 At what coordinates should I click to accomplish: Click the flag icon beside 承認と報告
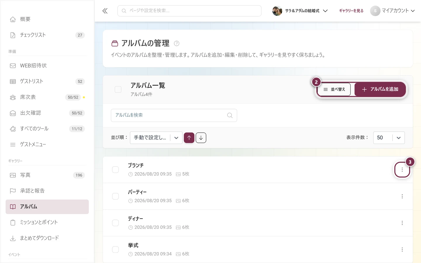click(x=13, y=191)
